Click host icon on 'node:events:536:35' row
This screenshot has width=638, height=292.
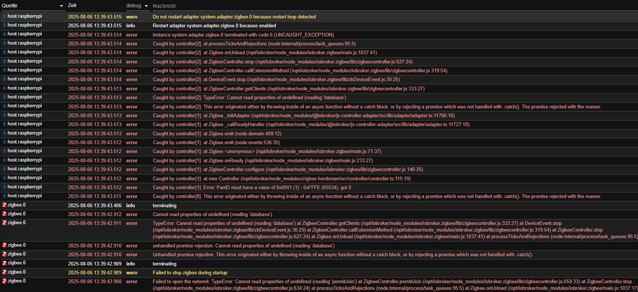coord(4,142)
